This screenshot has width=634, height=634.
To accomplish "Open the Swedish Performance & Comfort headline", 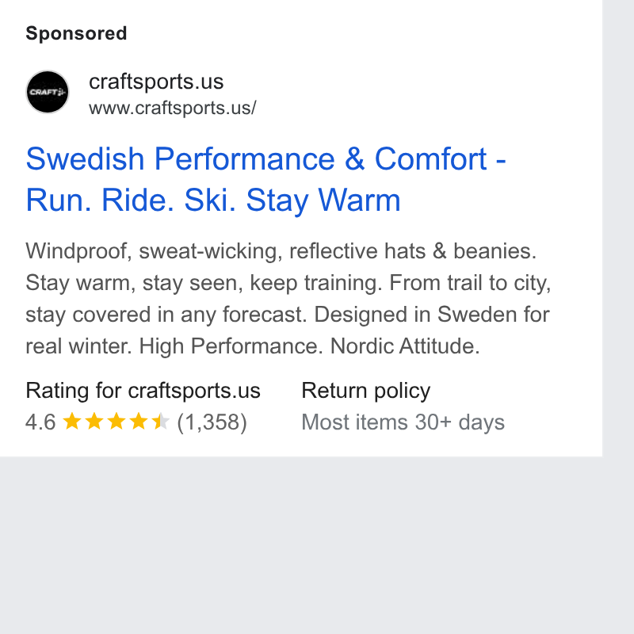I will 266,159.
